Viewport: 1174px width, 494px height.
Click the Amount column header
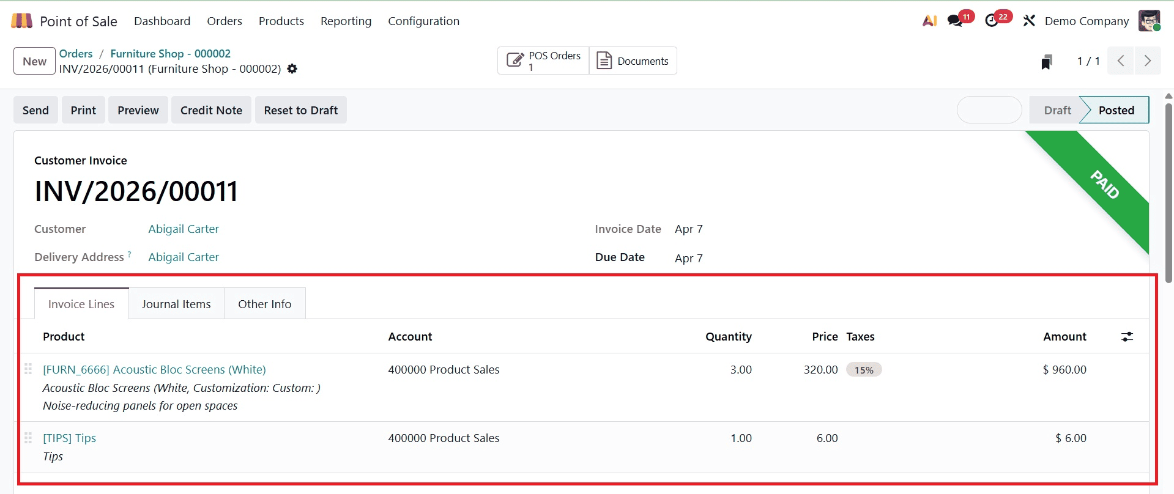coord(1064,336)
